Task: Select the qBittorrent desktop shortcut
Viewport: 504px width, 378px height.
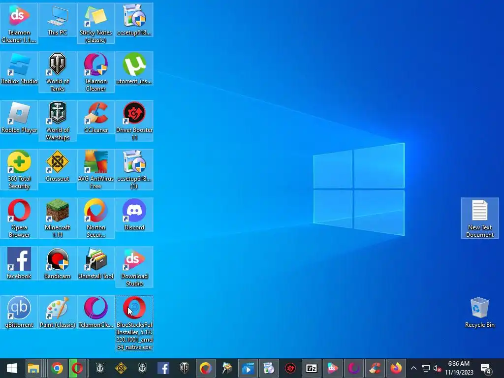Action: coord(19,313)
